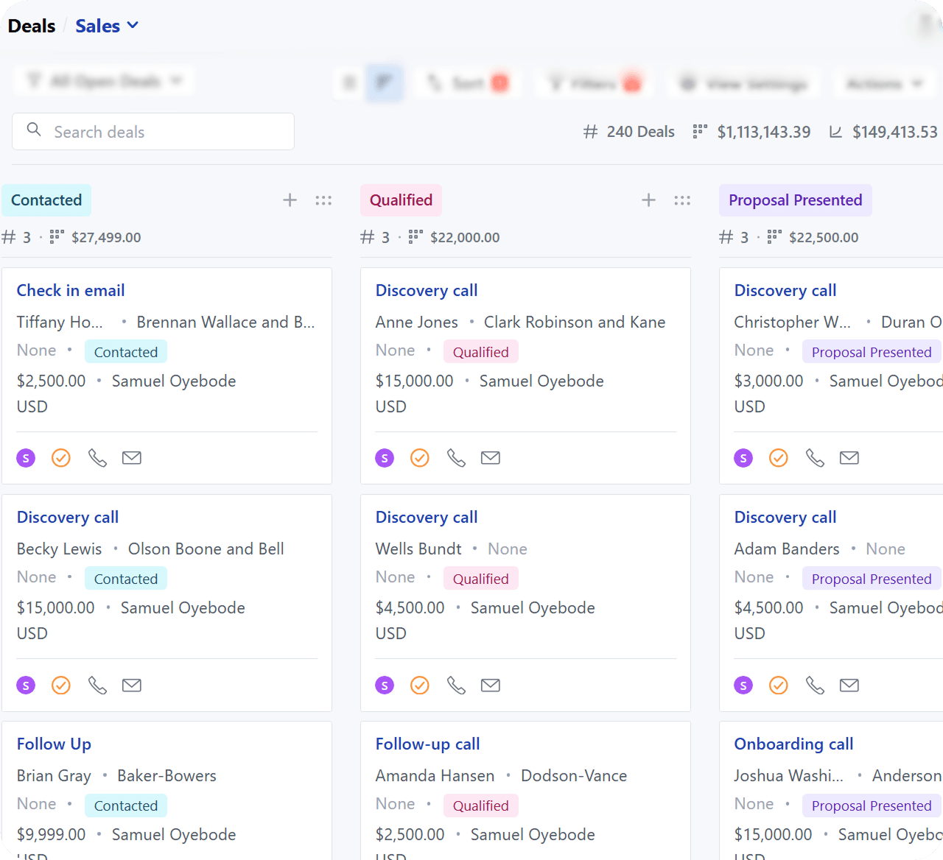Open the Filters panel
Screen dimensions: 943x860
coord(596,83)
